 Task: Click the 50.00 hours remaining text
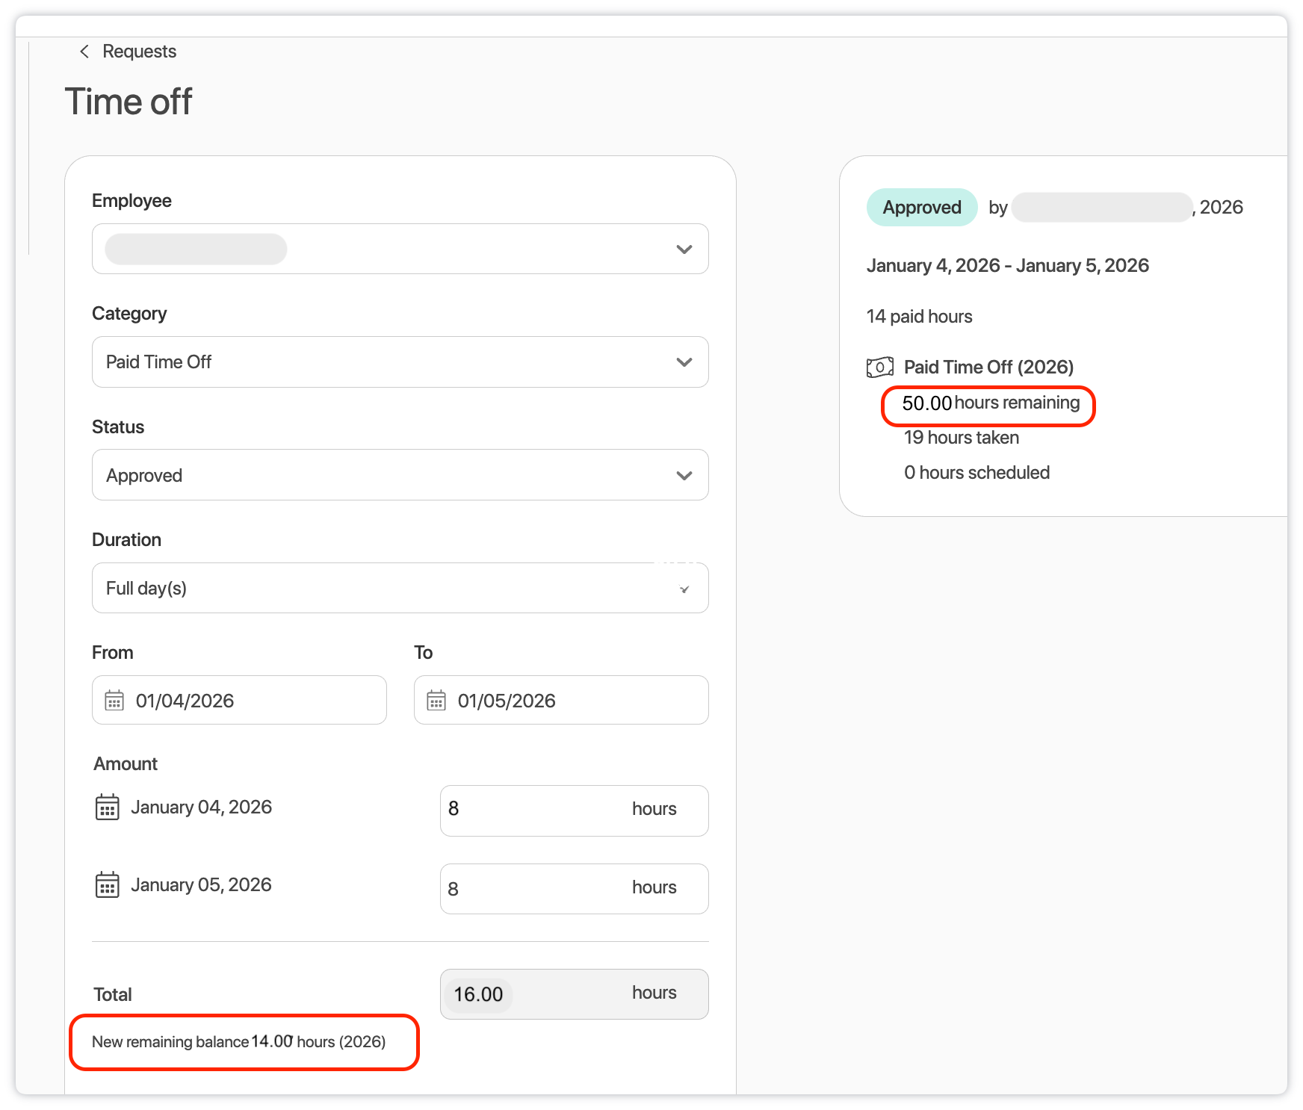(990, 403)
